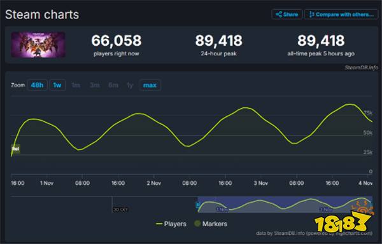
Task: Click the game capsule thumbnail image
Action: pos(38,44)
